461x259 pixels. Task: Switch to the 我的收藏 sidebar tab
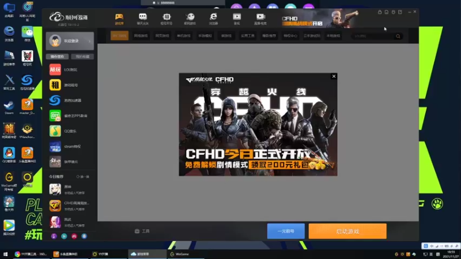[x=82, y=56]
